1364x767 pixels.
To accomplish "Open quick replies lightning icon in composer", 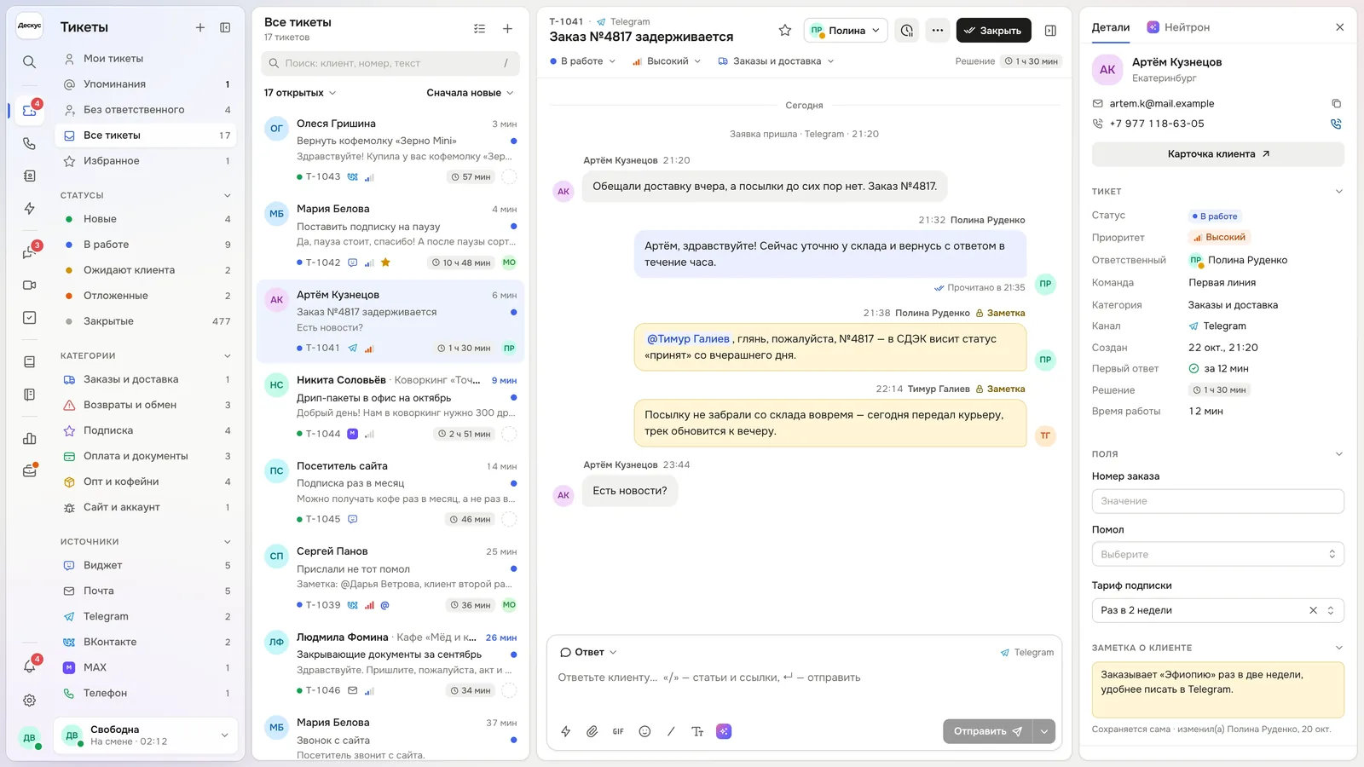I will [x=565, y=731].
